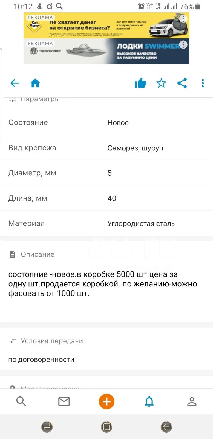Tap the Android back navigation button
Screen dimensions: 213x439
pos(166,427)
